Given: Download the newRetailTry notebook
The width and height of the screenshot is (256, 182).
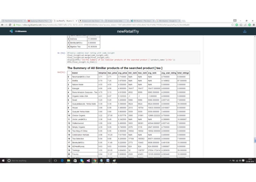Looking at the screenshot, I should [x=245, y=31].
